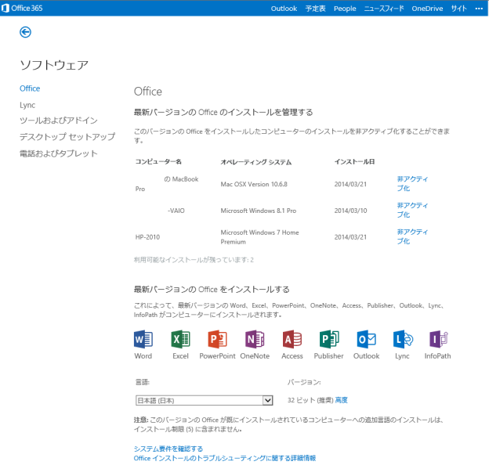Screen dimensions: 489x476
Task: Click the Lync application icon
Action: [403, 339]
